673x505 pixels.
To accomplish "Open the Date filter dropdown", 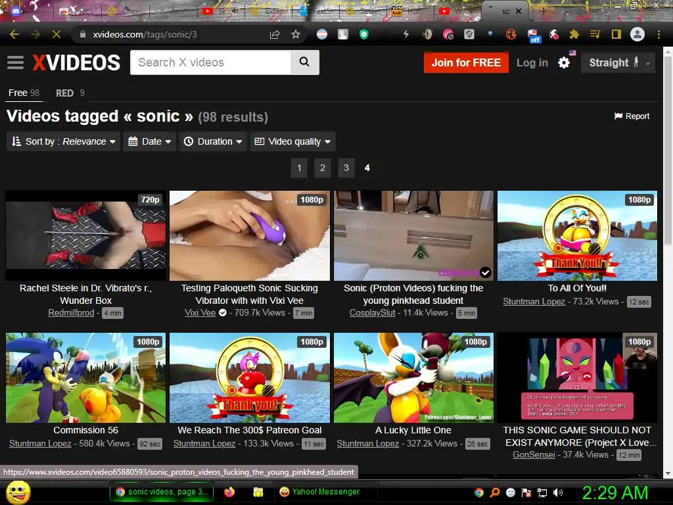I will pyautogui.click(x=149, y=141).
